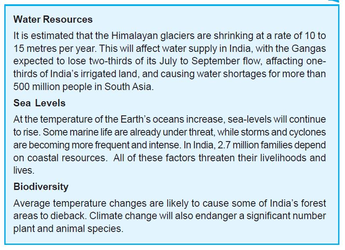The height and width of the screenshot is (250, 345).
Task: Click the Biodiversity heading
Action: coord(41,187)
